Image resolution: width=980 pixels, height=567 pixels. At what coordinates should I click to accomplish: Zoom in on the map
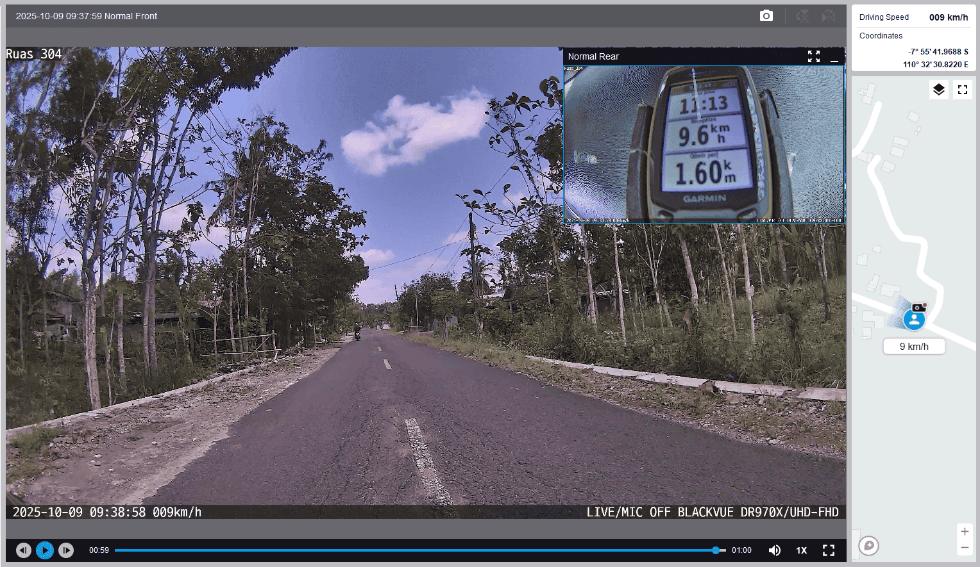(x=965, y=531)
